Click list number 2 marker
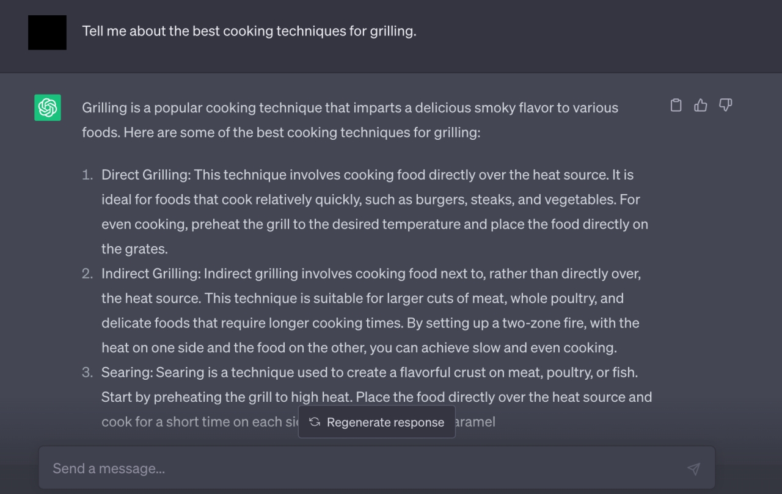Screen dimensions: 782x494 88,274
